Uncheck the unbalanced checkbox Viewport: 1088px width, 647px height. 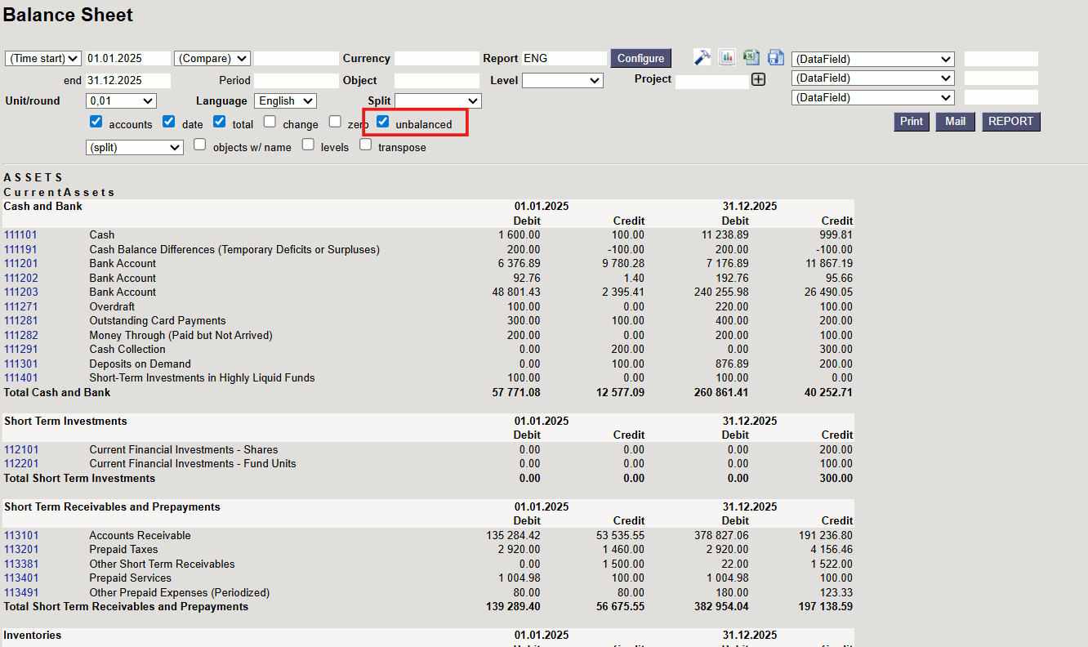click(382, 122)
